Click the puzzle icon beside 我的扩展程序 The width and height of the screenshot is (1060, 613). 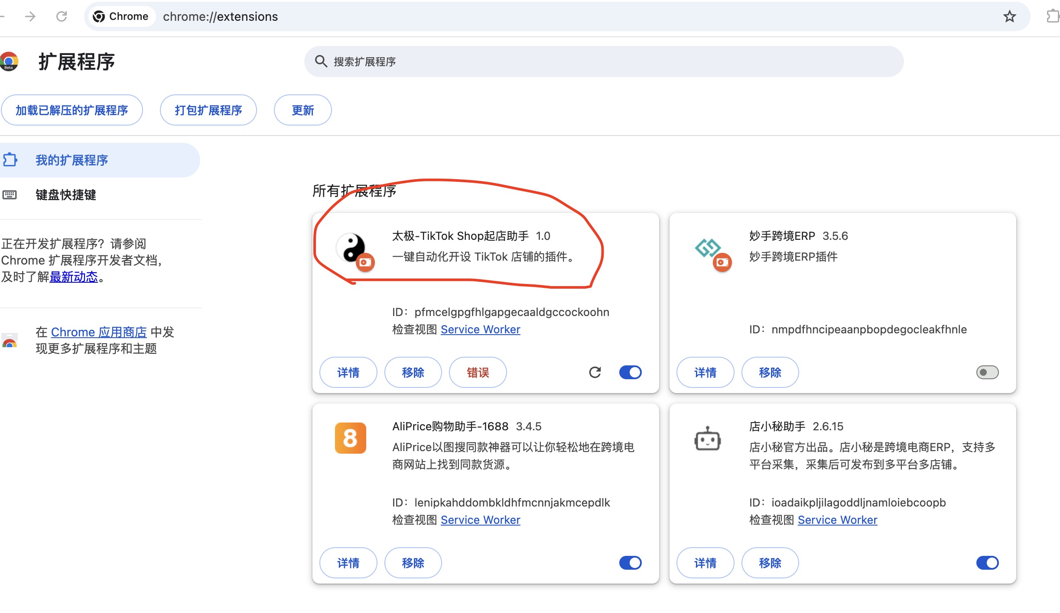point(10,160)
